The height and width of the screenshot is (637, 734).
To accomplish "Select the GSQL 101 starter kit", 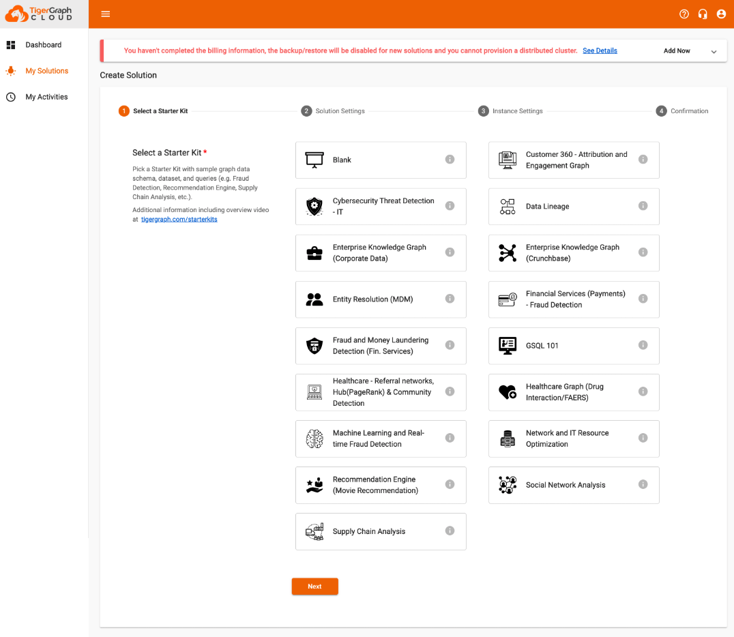I will (574, 345).
